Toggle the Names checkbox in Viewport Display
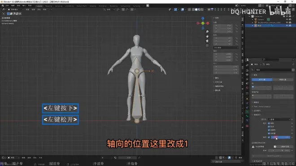The height and width of the screenshot is (166, 296). tap(269, 123)
